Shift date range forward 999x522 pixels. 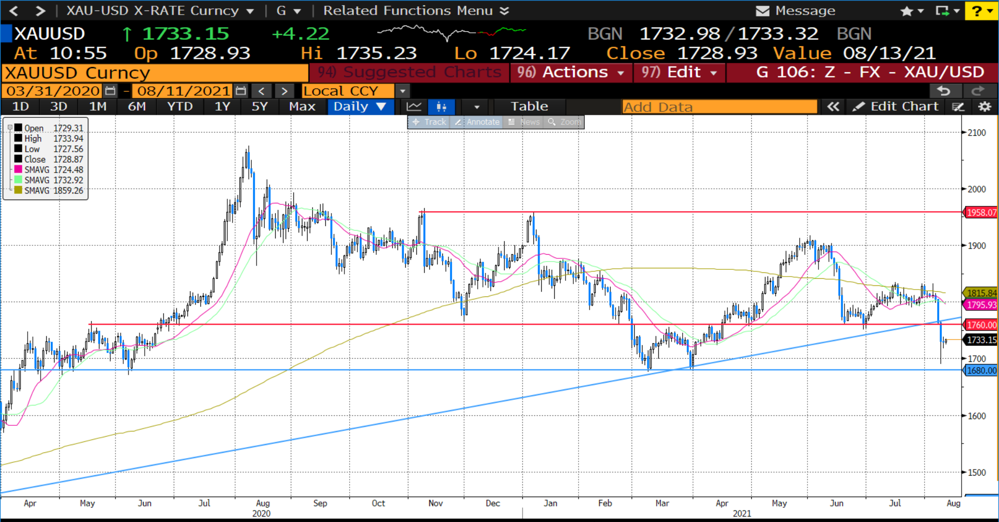[x=284, y=91]
